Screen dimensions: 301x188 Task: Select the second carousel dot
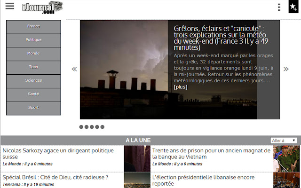[x=87, y=127]
